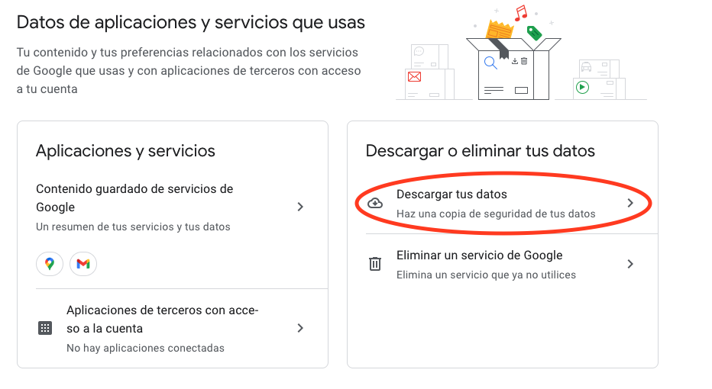Click 'Descargar o eliminar tus datos' heading

[480, 151]
